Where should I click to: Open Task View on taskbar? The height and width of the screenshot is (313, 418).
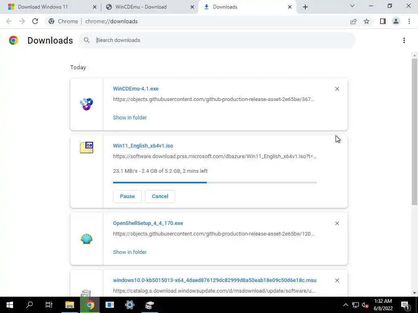click(x=49, y=305)
